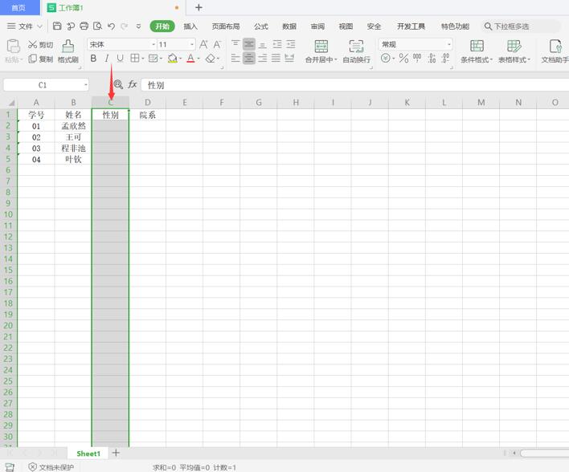
Task: Click the Copy (复制) button
Action: (41, 59)
